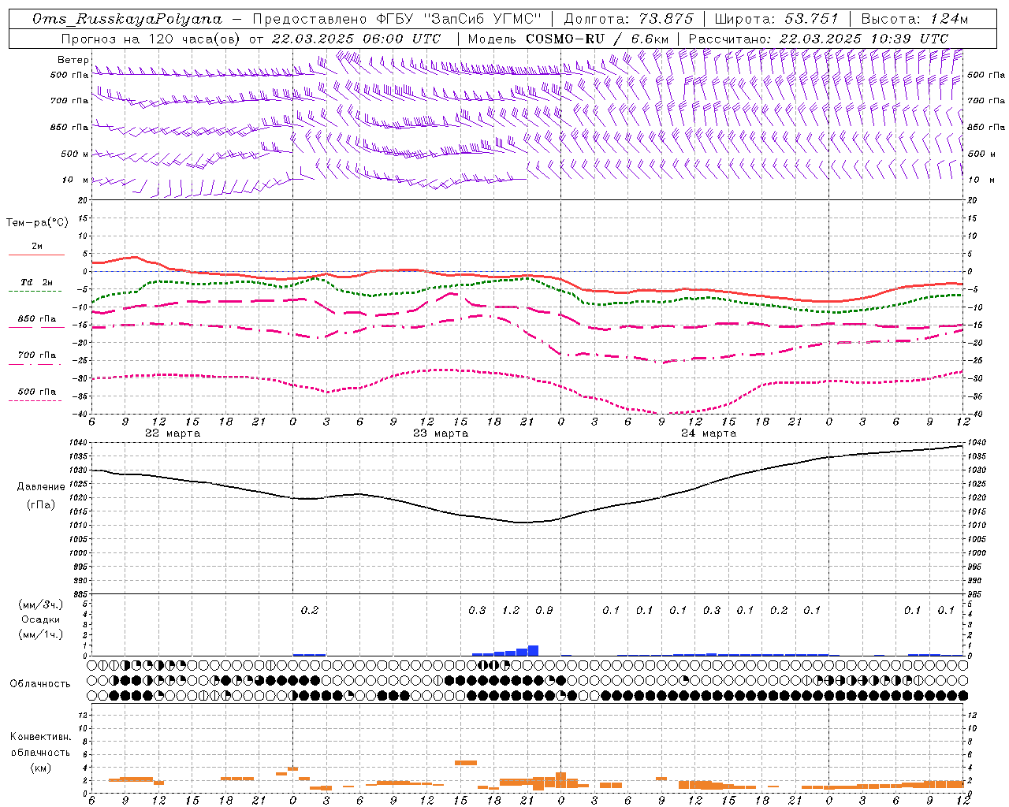Click the '22 марта' date label
This screenshot has width=1009, height=807.
(x=173, y=433)
